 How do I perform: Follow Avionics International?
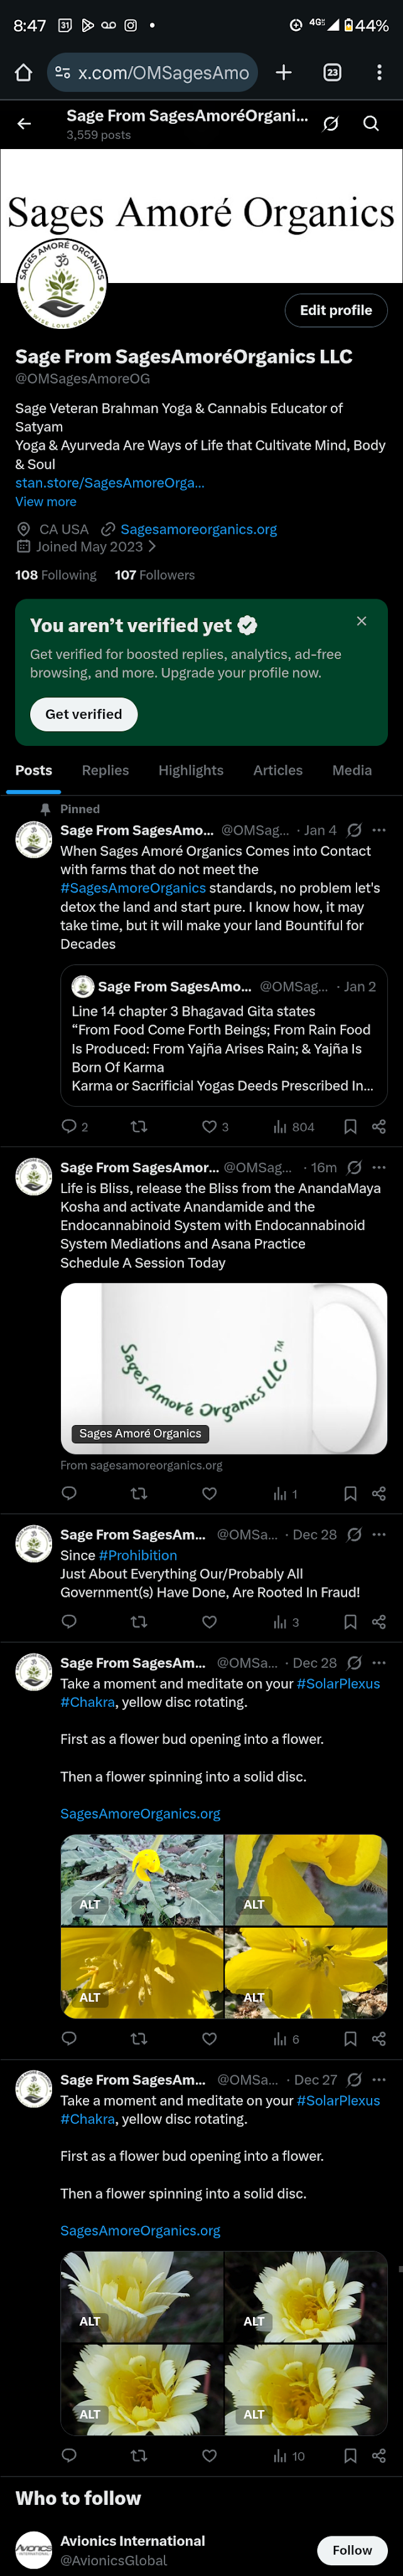351,2549
